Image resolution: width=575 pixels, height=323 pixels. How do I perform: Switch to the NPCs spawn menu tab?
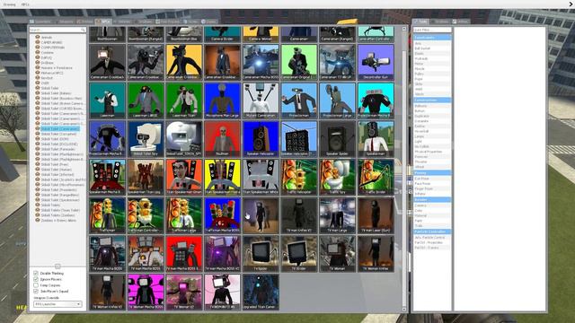click(103, 22)
